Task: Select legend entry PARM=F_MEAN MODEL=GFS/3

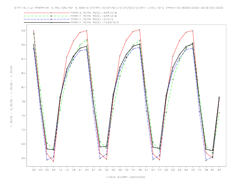Action: 92,19
